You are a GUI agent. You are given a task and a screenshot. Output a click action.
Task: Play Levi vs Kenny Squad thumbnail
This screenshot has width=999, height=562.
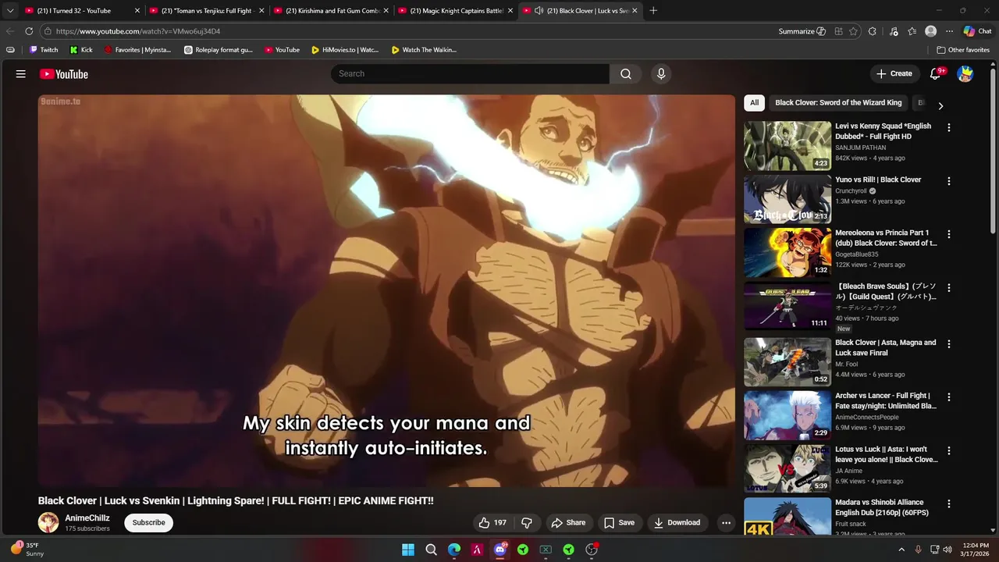coord(787,146)
